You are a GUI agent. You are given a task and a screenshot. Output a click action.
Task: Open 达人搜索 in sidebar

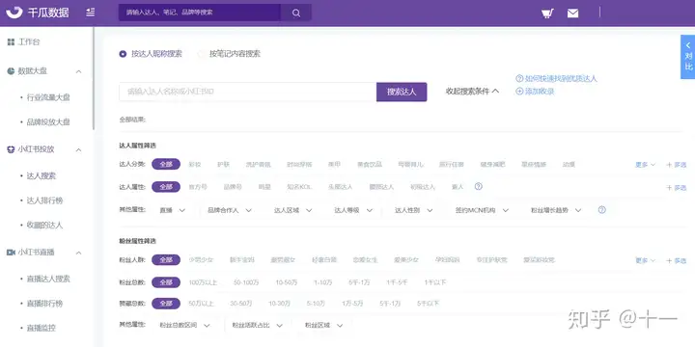[x=42, y=175]
